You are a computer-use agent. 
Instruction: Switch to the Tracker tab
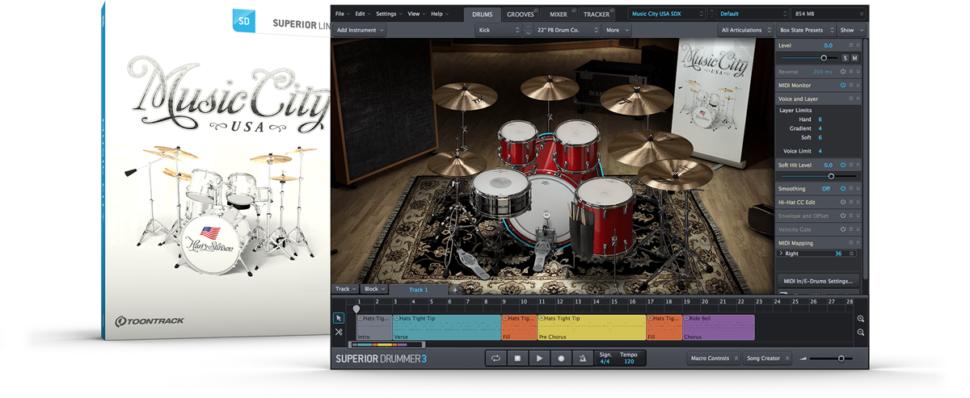[x=597, y=15]
